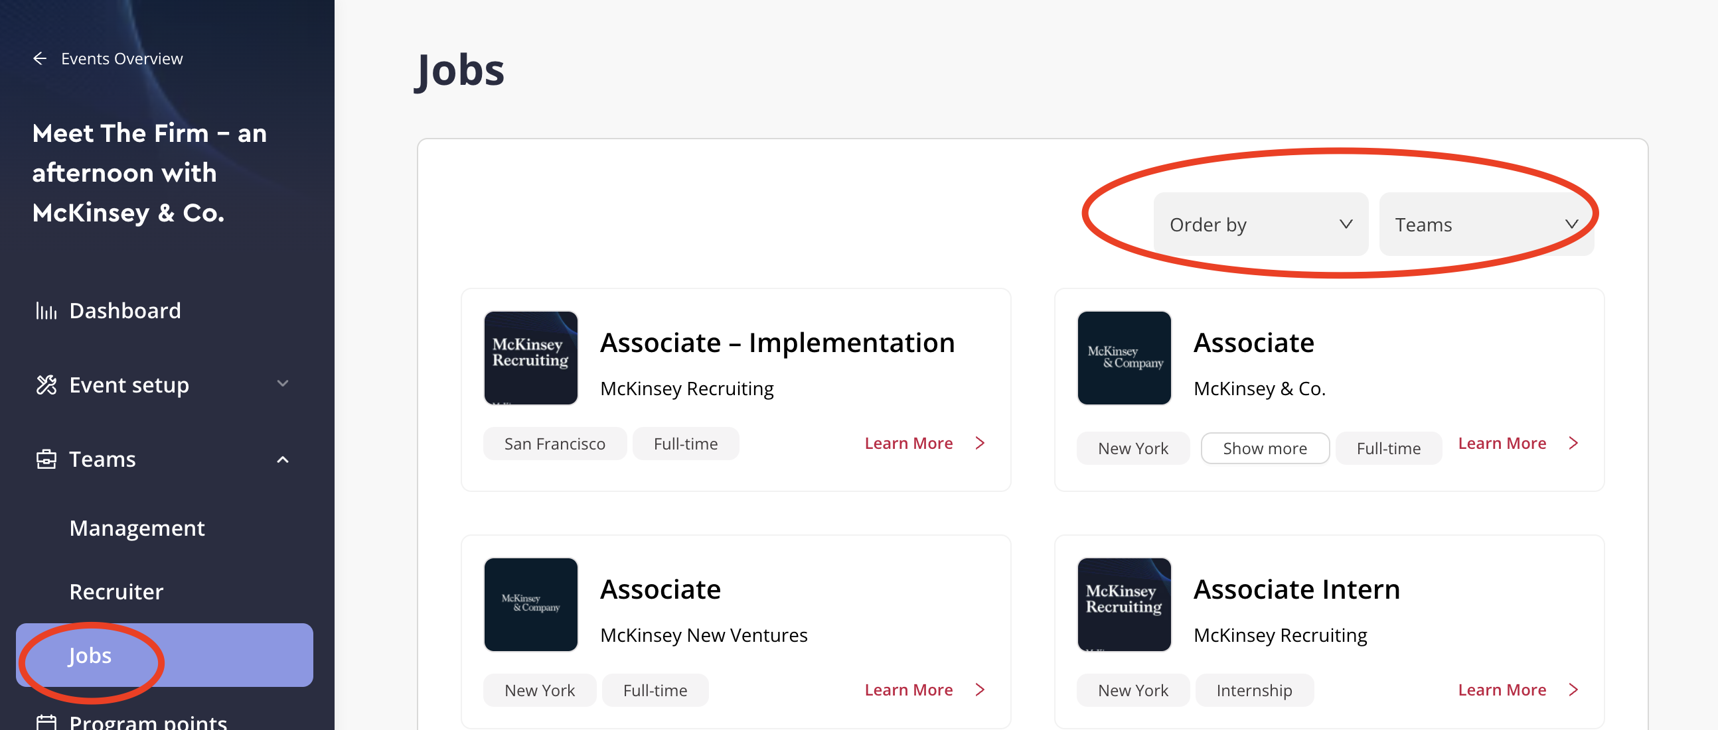Click the Order by dropdown arrow
The image size is (1718, 730).
click(x=1346, y=225)
